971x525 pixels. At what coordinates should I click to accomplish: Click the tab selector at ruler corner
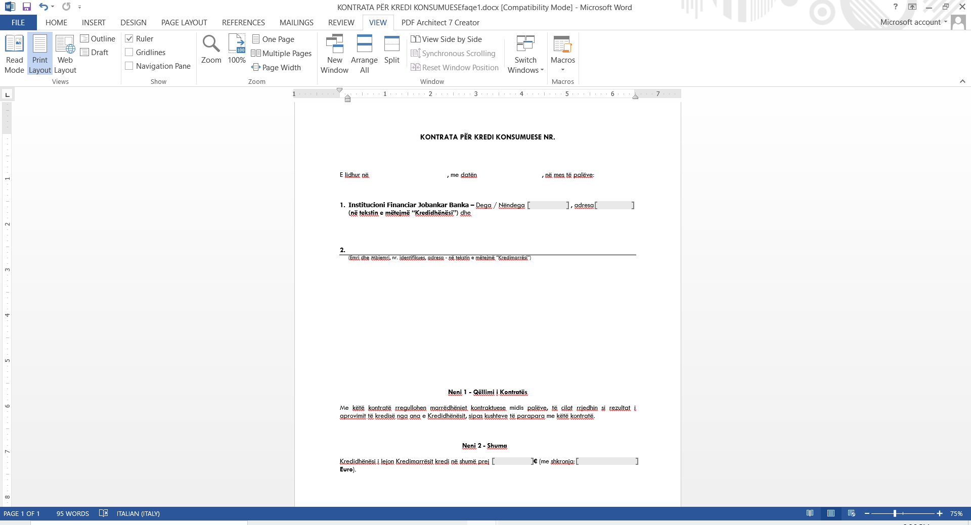[7, 94]
